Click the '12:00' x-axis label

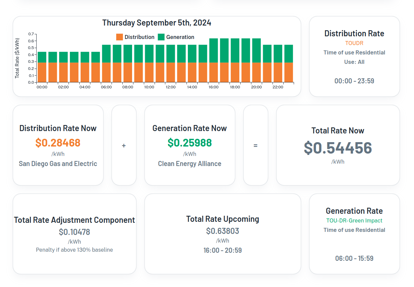pos(170,87)
